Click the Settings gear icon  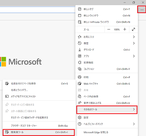click(80, 118)
